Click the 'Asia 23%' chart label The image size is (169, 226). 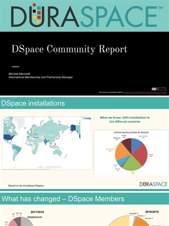click(x=133, y=173)
